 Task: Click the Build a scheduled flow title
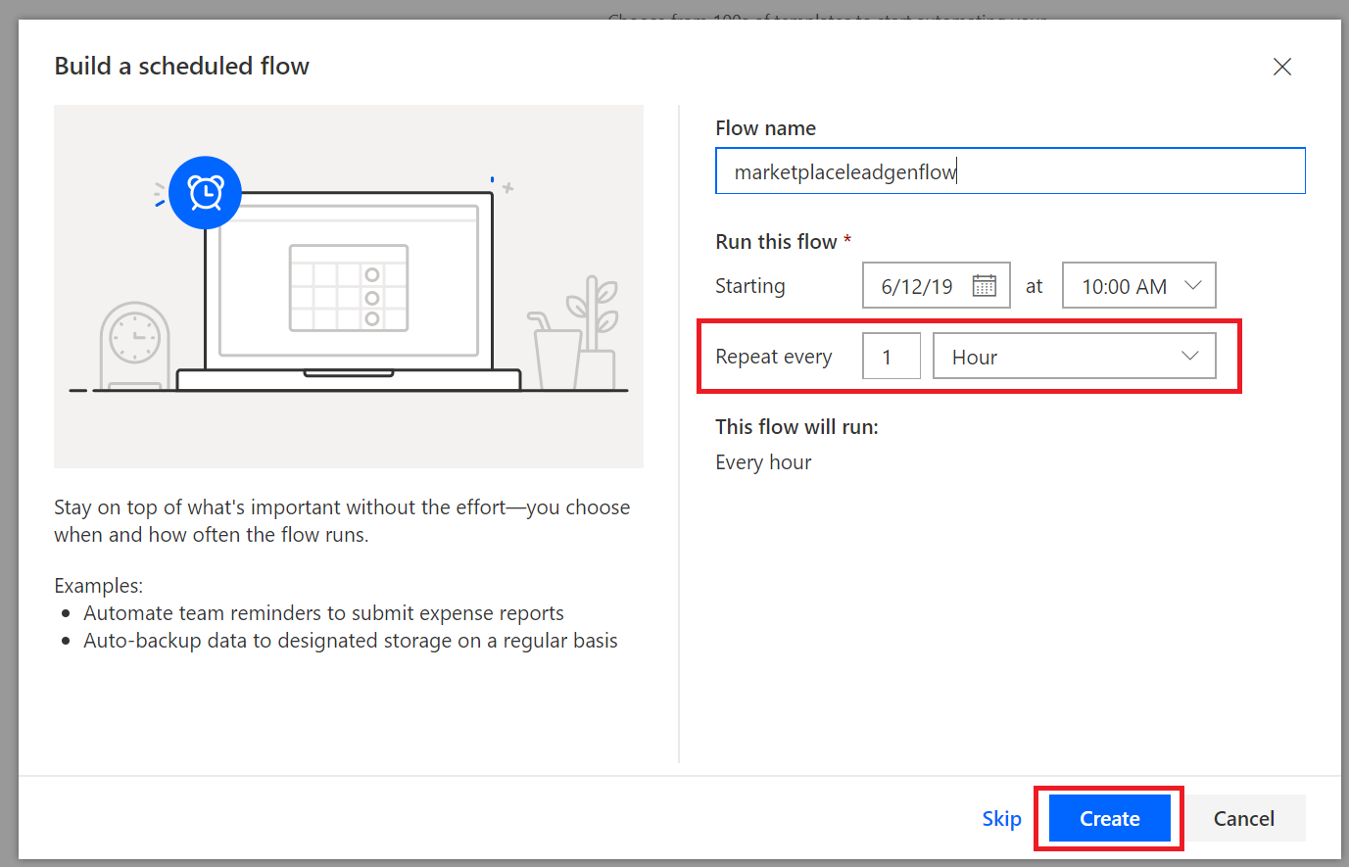[181, 66]
